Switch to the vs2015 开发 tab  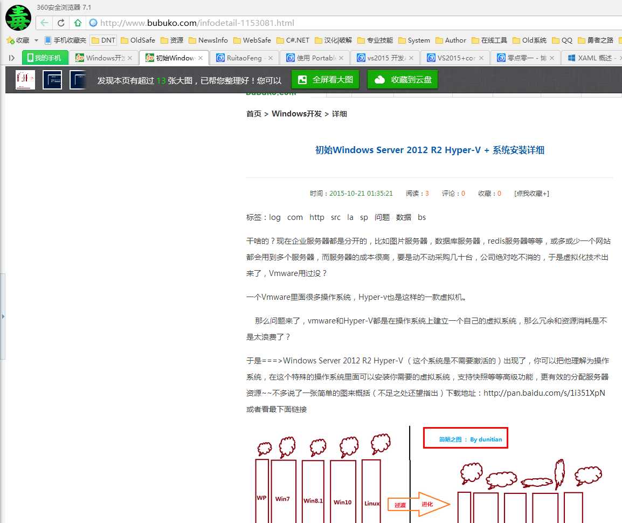pos(385,58)
